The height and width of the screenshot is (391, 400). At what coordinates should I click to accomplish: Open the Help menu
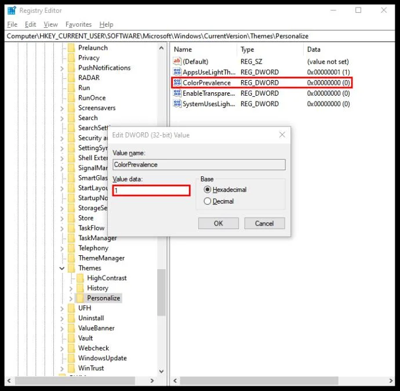pos(106,24)
